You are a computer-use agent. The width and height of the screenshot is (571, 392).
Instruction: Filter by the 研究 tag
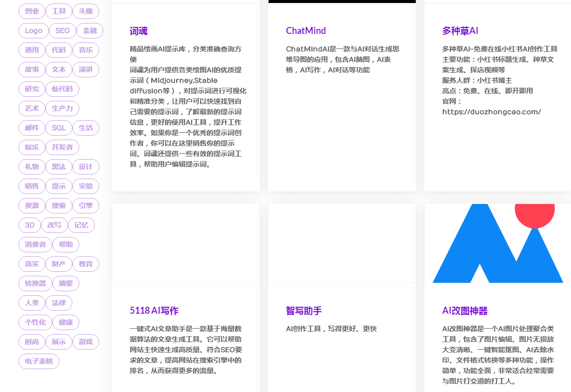tap(31, 89)
